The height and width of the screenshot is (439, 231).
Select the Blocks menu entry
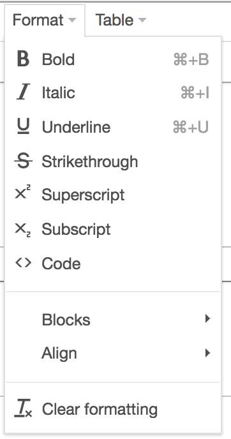pyautogui.click(x=113, y=319)
